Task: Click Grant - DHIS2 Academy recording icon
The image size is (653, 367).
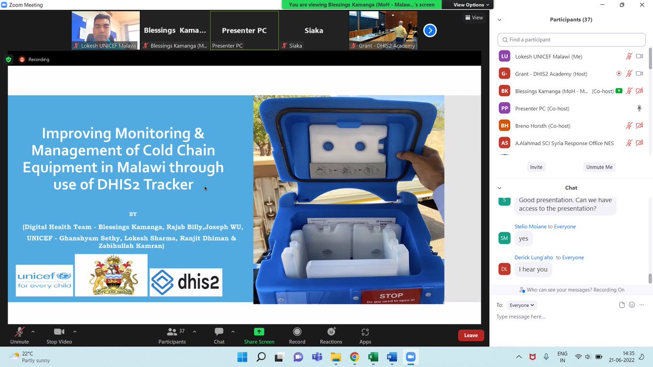Action: 619,74
